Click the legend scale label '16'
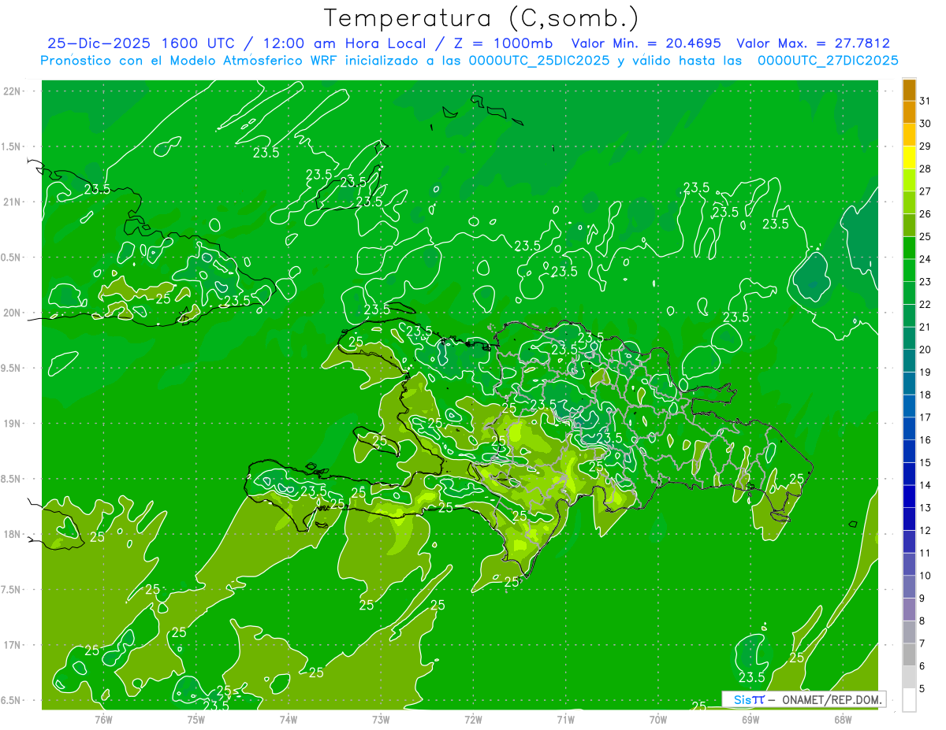The image size is (946, 730). (x=926, y=440)
